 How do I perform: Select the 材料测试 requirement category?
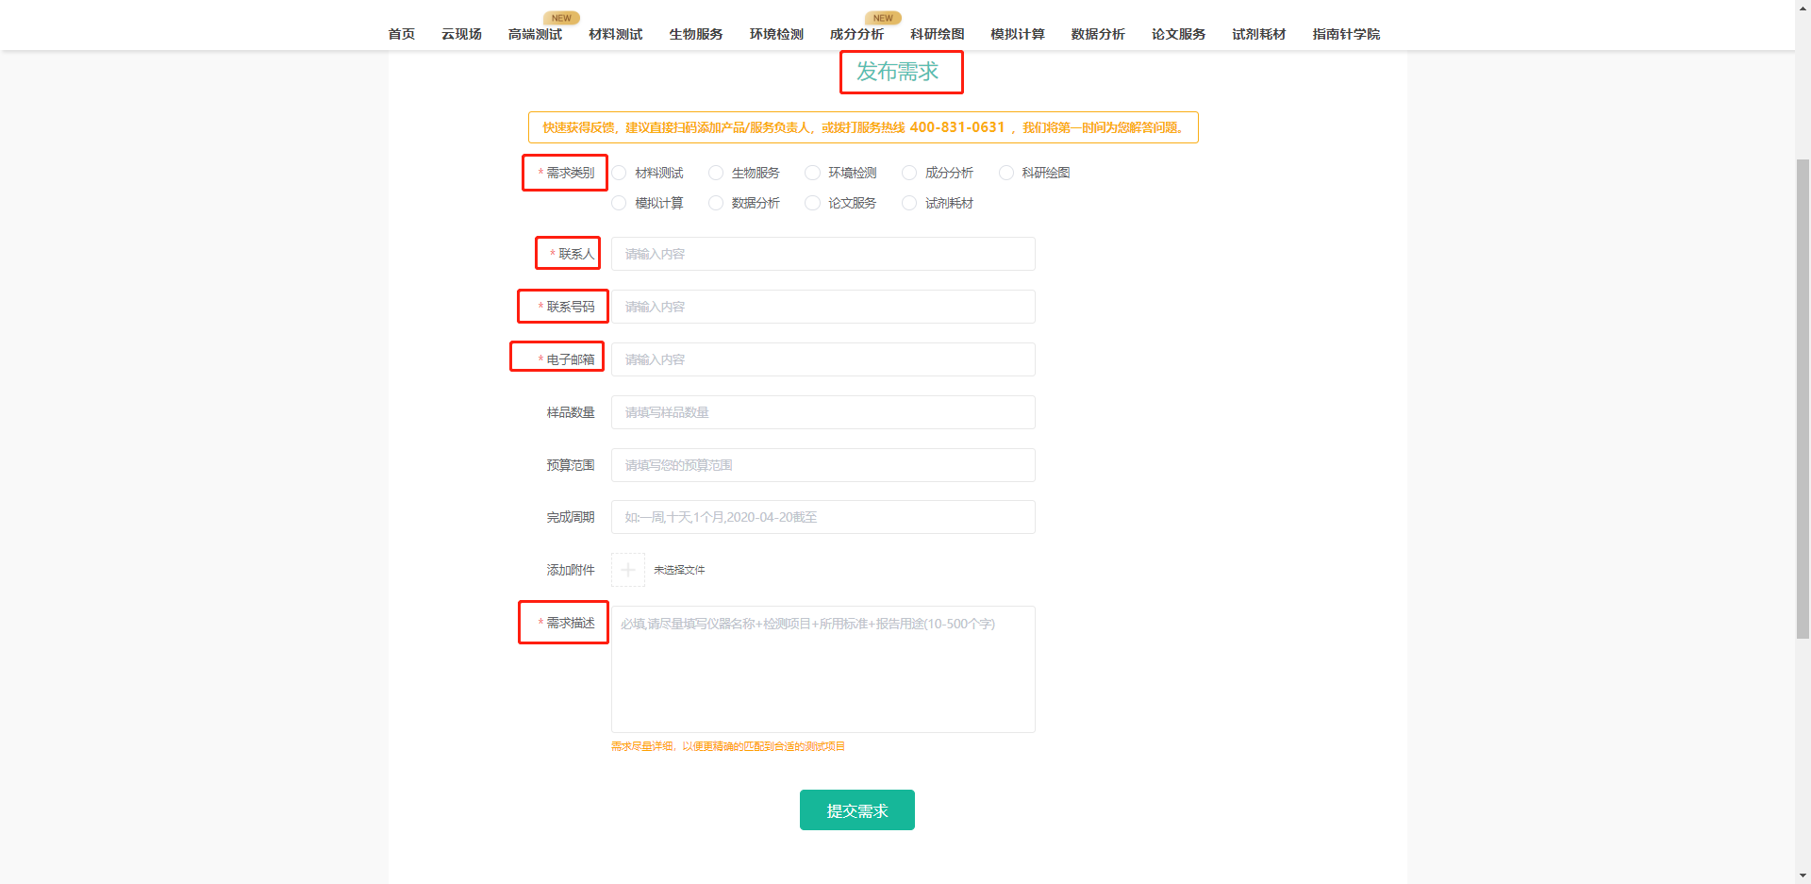pyautogui.click(x=620, y=173)
